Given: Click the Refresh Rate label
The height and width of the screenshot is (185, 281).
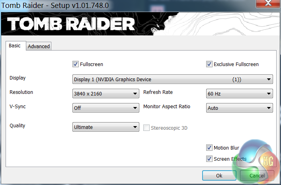Looking at the screenshot, I should coord(158,92).
